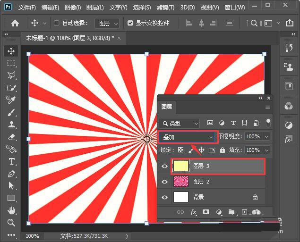Hide 图层 2 with its eye icon
The image size is (300, 242).
(x=164, y=182)
